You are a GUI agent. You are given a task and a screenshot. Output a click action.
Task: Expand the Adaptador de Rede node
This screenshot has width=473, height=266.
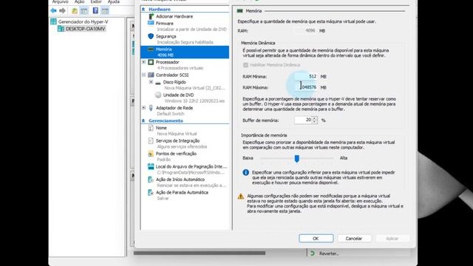click(144, 108)
